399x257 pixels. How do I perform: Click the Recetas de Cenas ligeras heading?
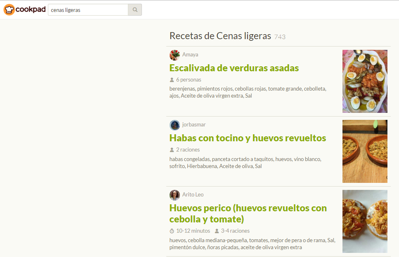pos(220,36)
